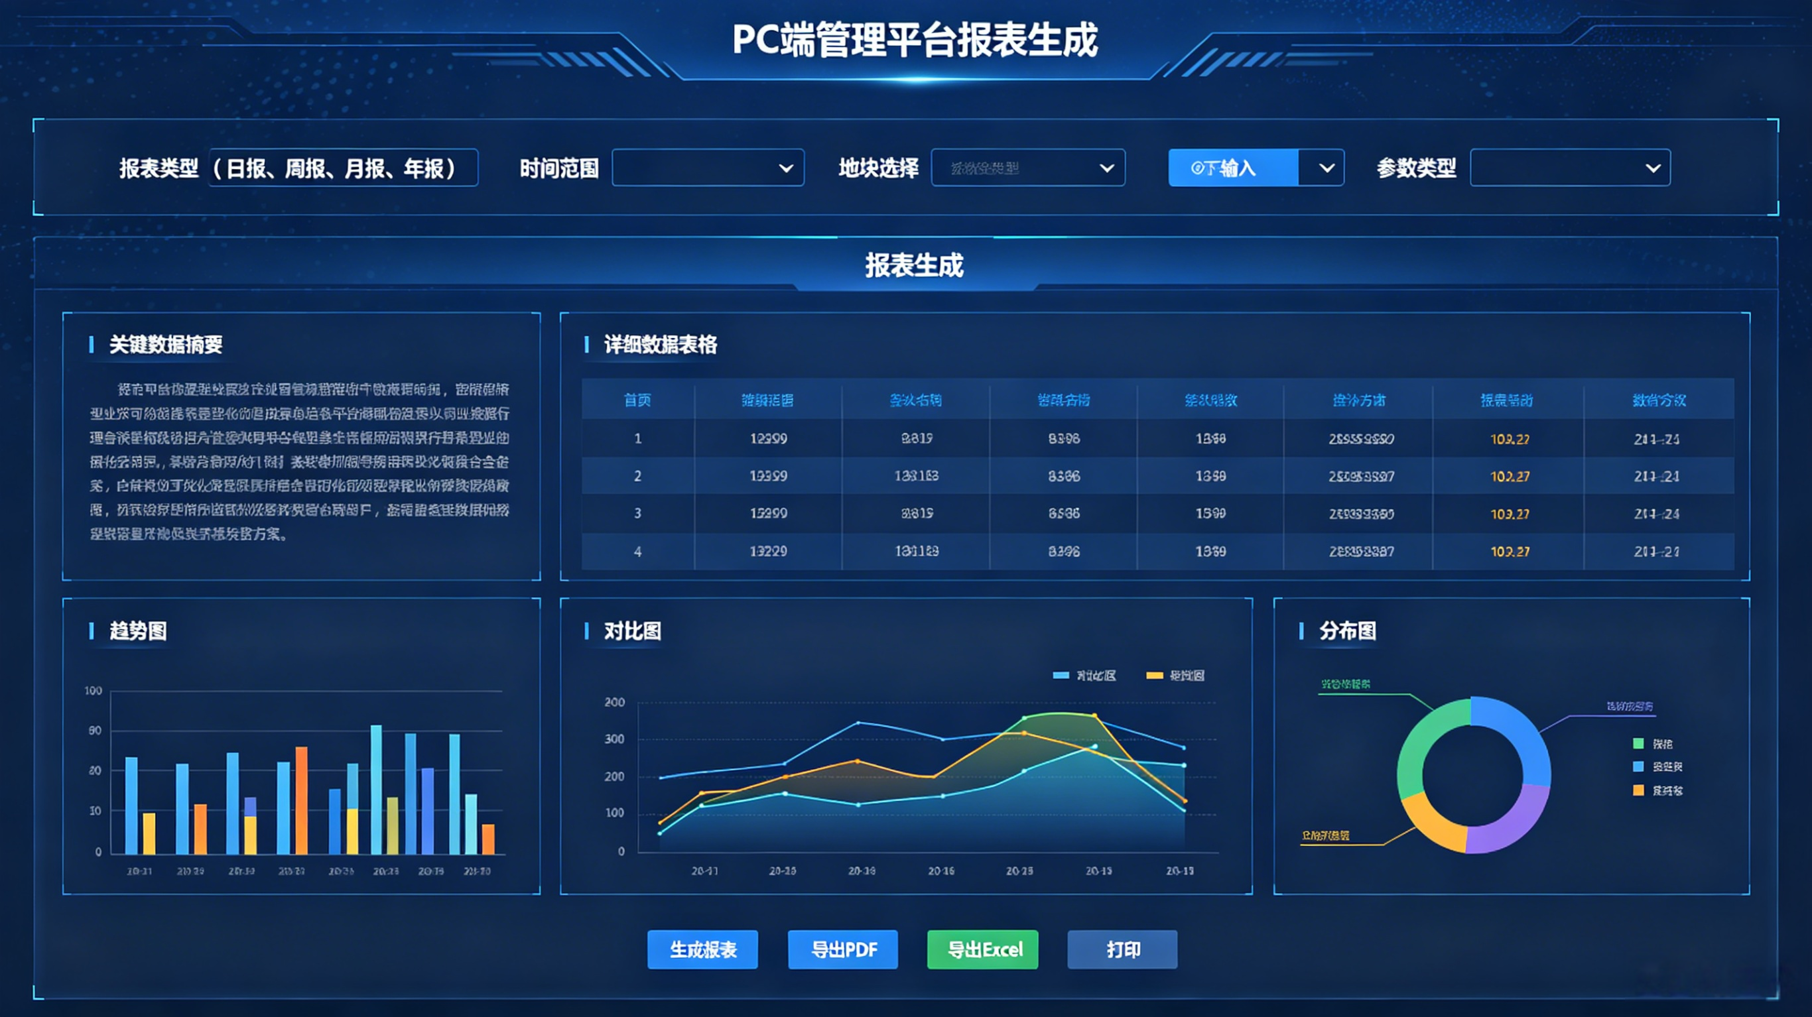Select table row number 4
The width and height of the screenshot is (1812, 1017).
1158,552
